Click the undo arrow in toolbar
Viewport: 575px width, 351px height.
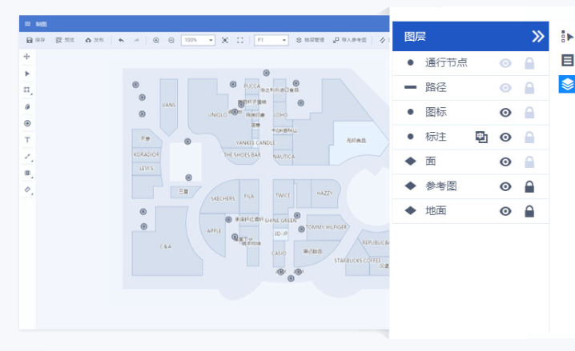(x=121, y=40)
